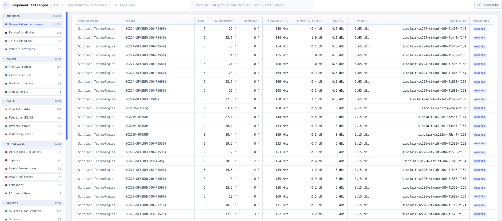Open Backhaul radios category
This screenshot has width=502, height=221.
[33, 84]
